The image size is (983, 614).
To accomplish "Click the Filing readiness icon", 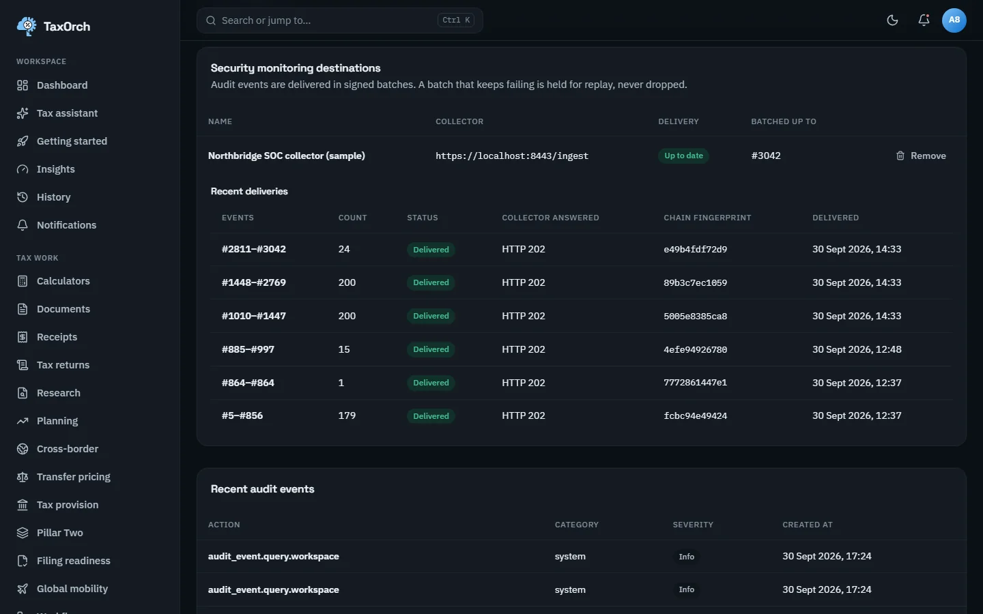I will pyautogui.click(x=23, y=561).
